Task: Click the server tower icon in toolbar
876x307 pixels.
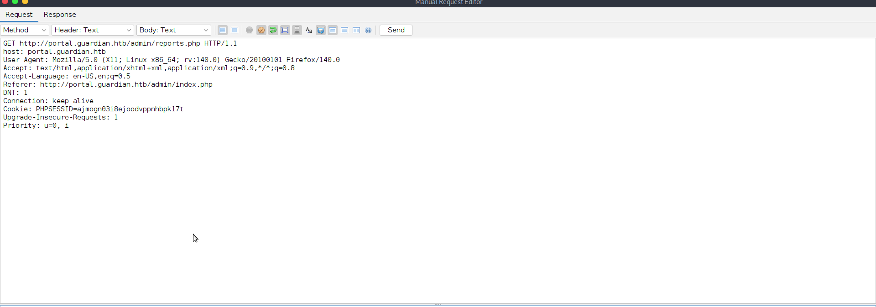Action: click(297, 30)
